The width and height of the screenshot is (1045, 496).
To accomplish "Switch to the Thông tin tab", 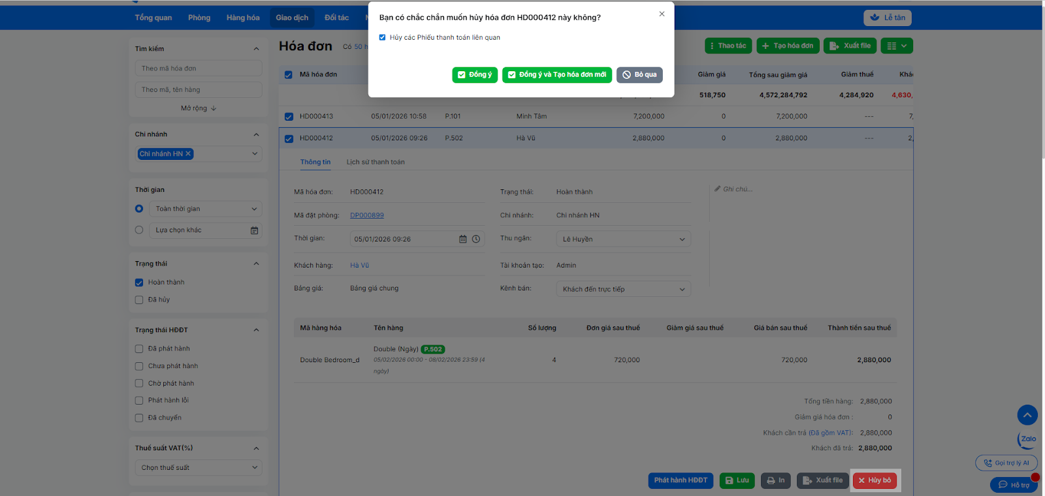I will point(315,162).
